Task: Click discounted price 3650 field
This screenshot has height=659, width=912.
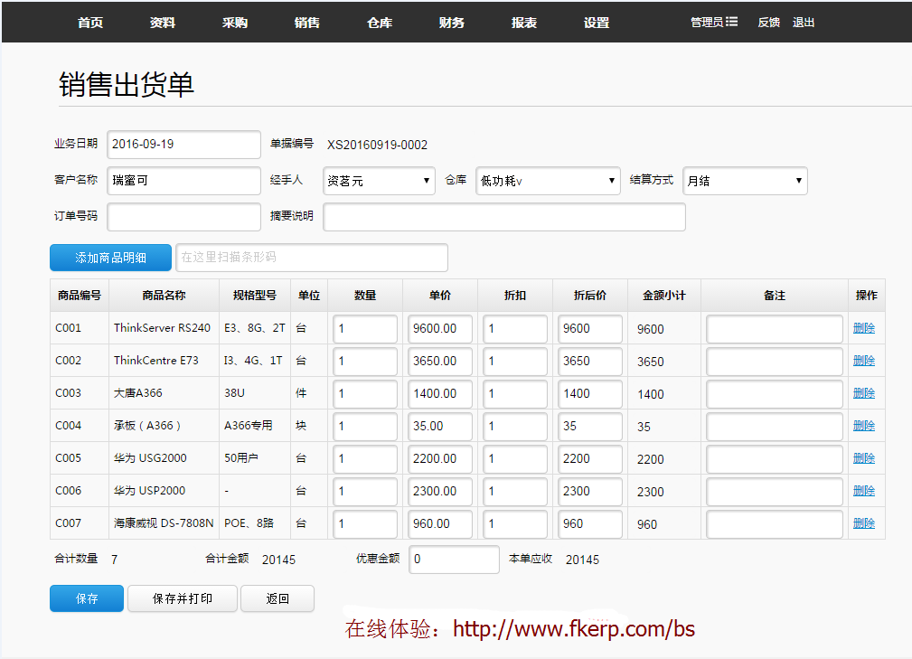Action: pos(590,362)
